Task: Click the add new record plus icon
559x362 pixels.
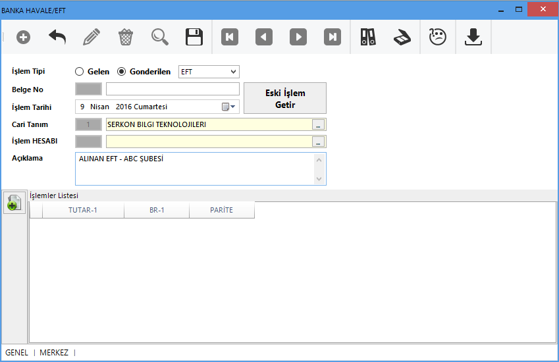Action: [x=23, y=38]
